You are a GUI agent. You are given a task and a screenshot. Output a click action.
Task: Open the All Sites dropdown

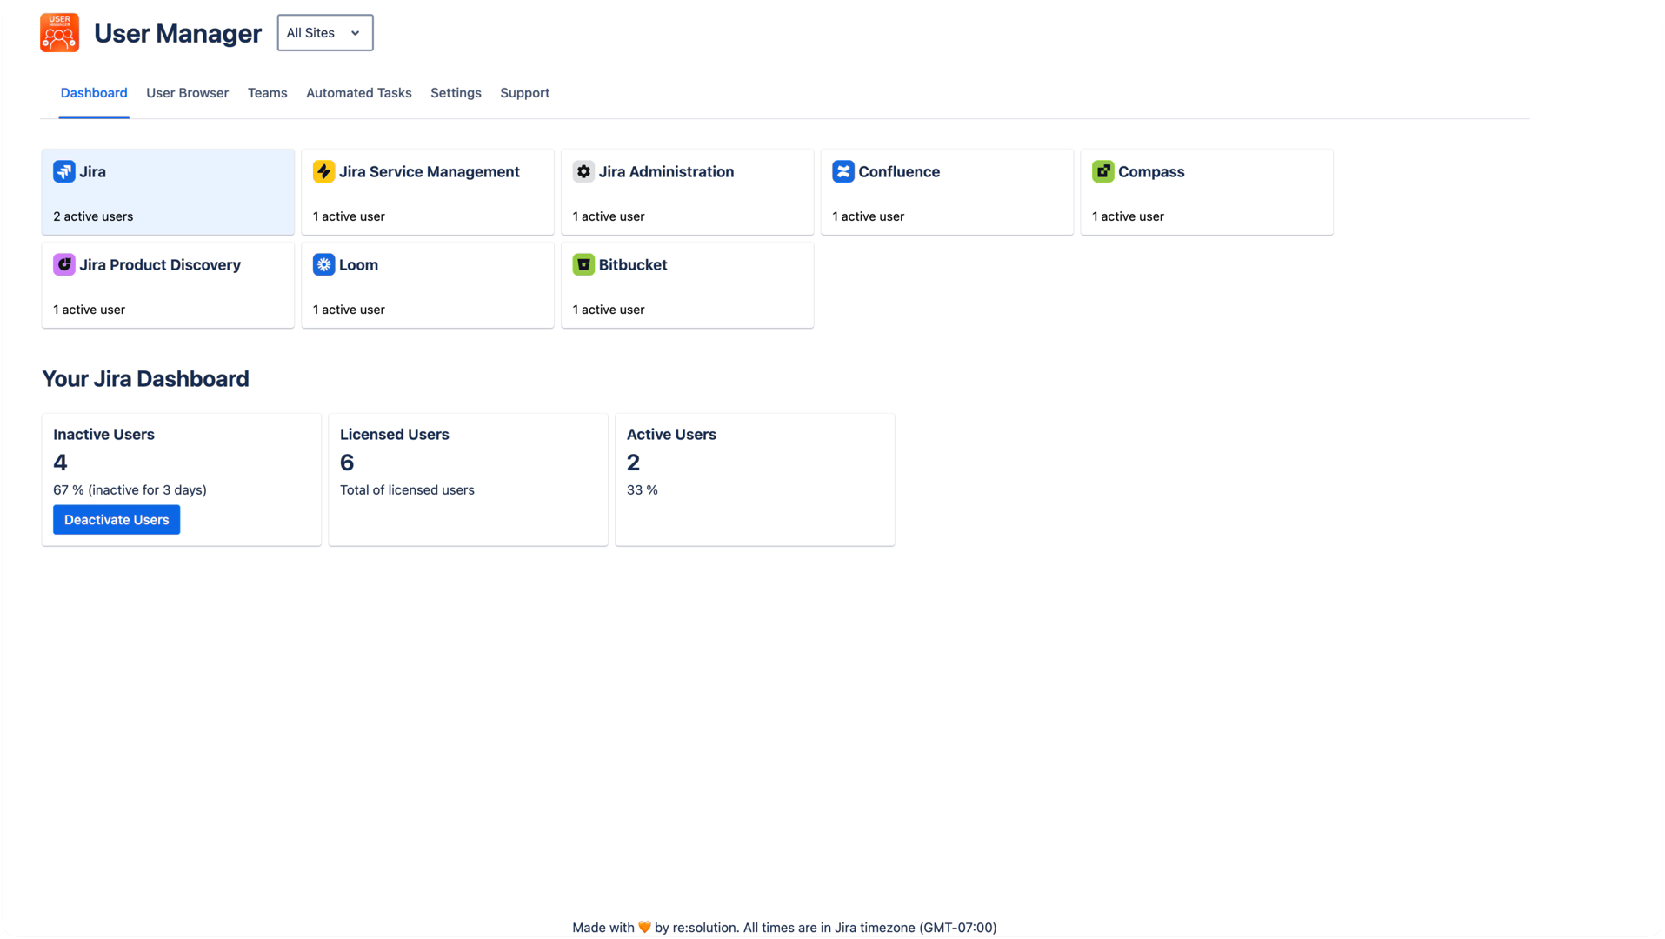324,32
